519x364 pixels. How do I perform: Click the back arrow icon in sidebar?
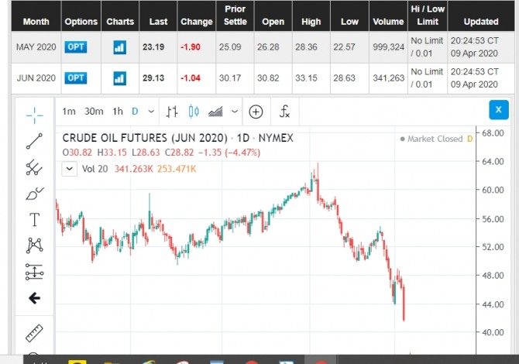point(34,298)
